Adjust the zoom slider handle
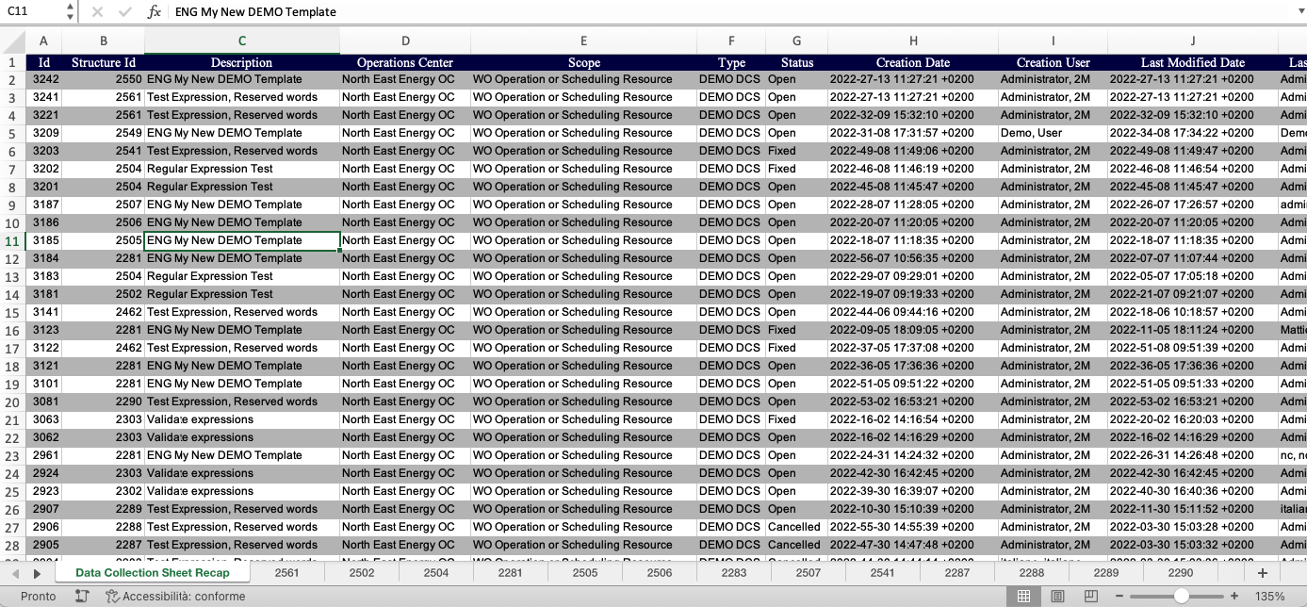Viewport: 1307px width, 607px height. pos(1181,597)
